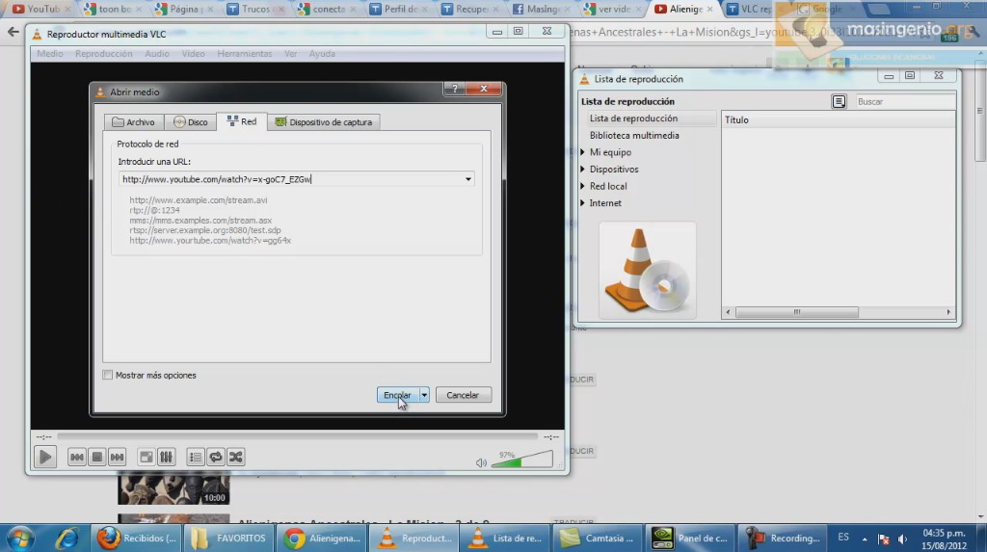Open the Panel de control NVIDIA taskbar item
Screen dimensions: 987x552
[691, 539]
